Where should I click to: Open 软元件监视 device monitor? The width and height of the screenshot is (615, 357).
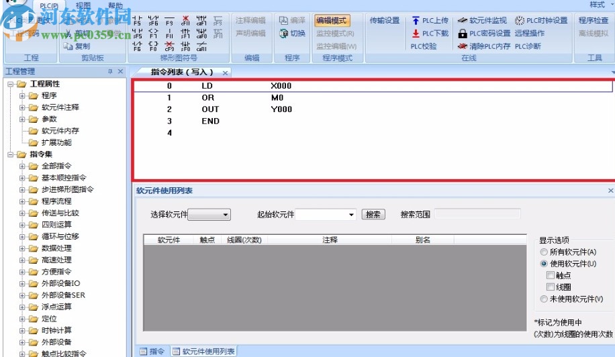click(483, 20)
